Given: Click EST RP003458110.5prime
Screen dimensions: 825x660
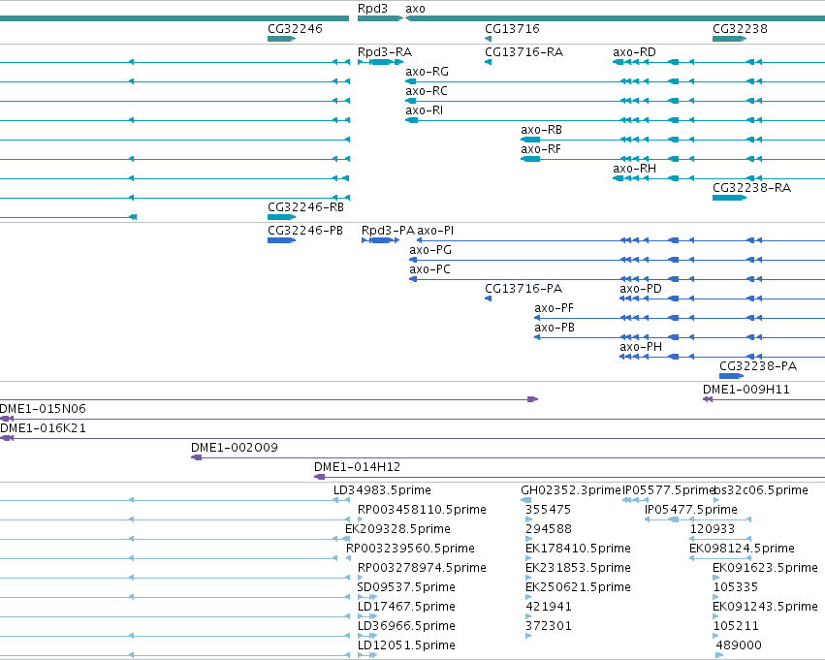Looking at the screenshot, I should 422,510.
